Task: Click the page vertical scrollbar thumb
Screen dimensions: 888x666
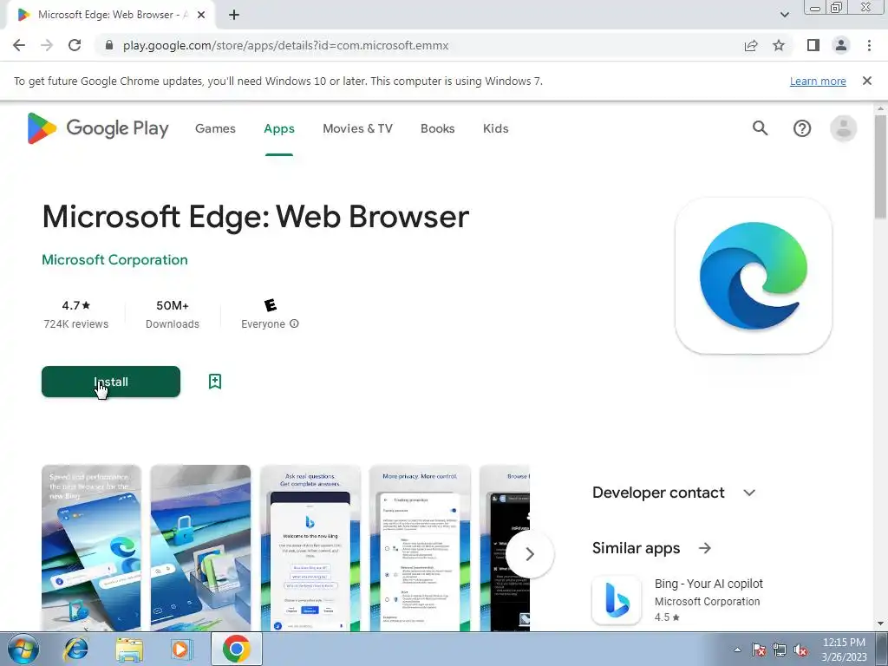Action: coord(880,167)
